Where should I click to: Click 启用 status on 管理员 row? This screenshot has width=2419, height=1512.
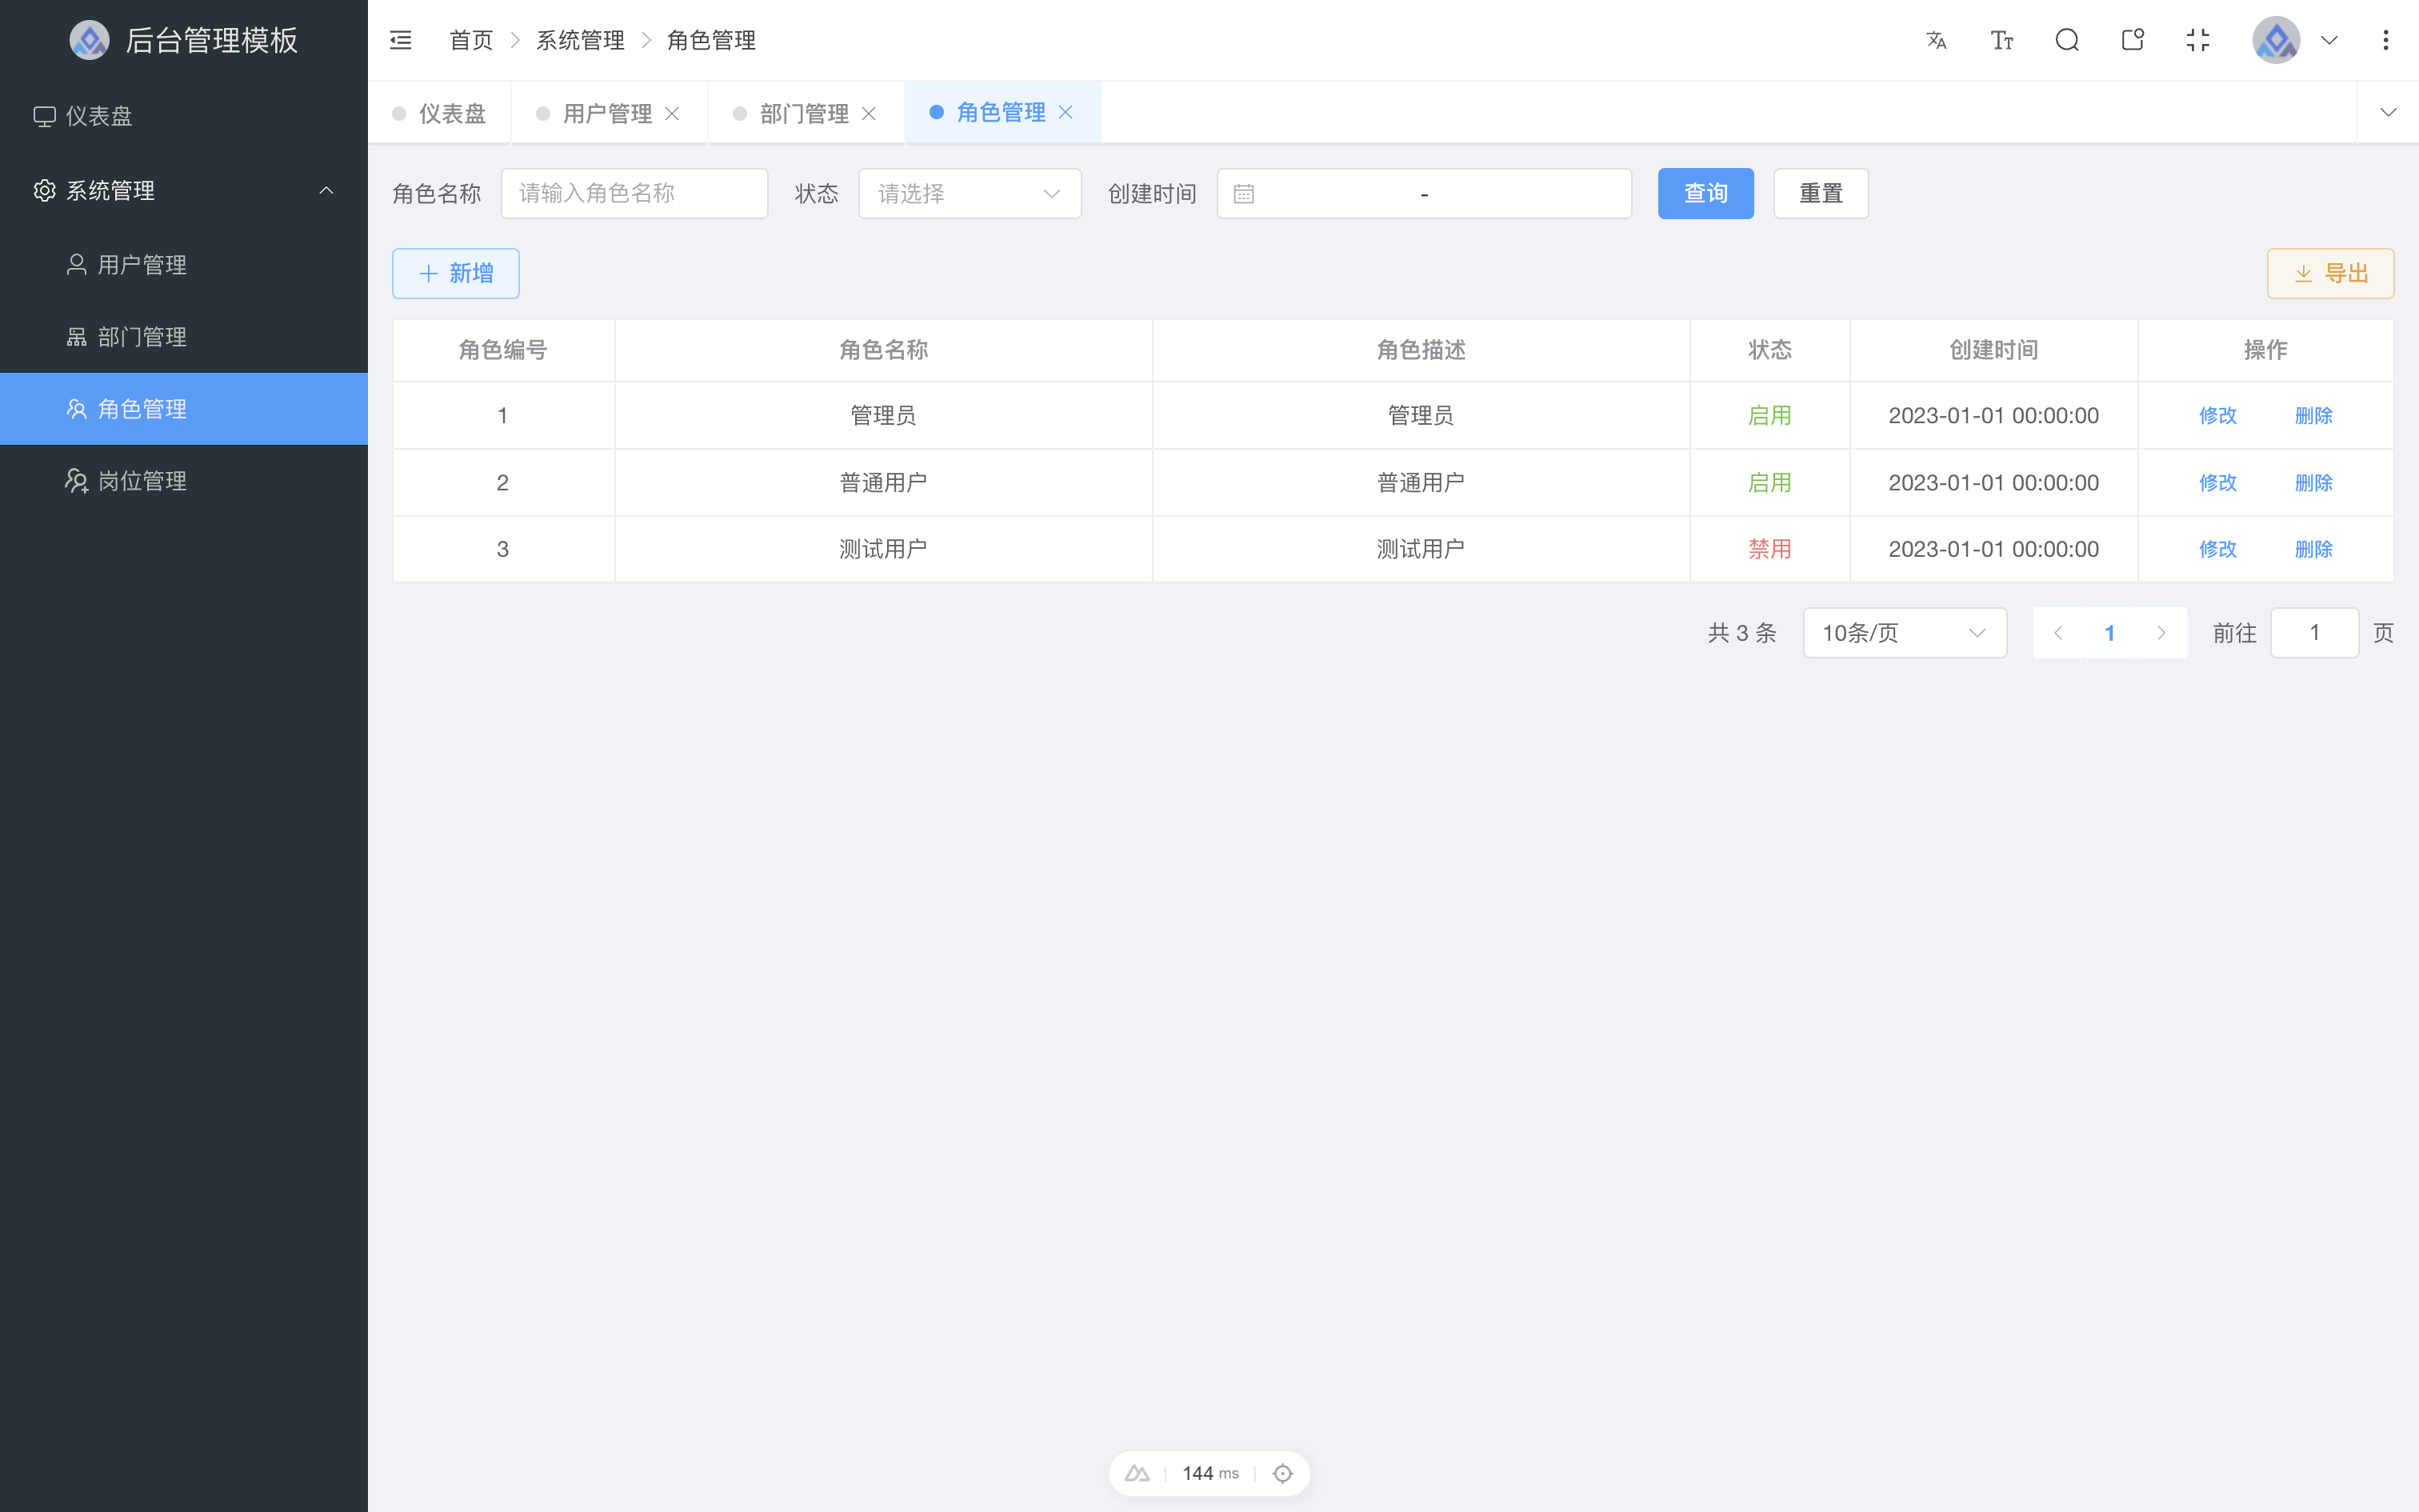[x=1769, y=415]
